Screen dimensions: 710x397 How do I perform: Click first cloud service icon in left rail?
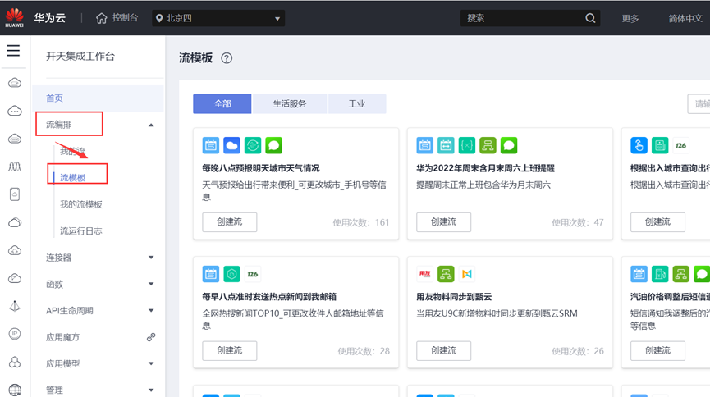tap(15, 83)
